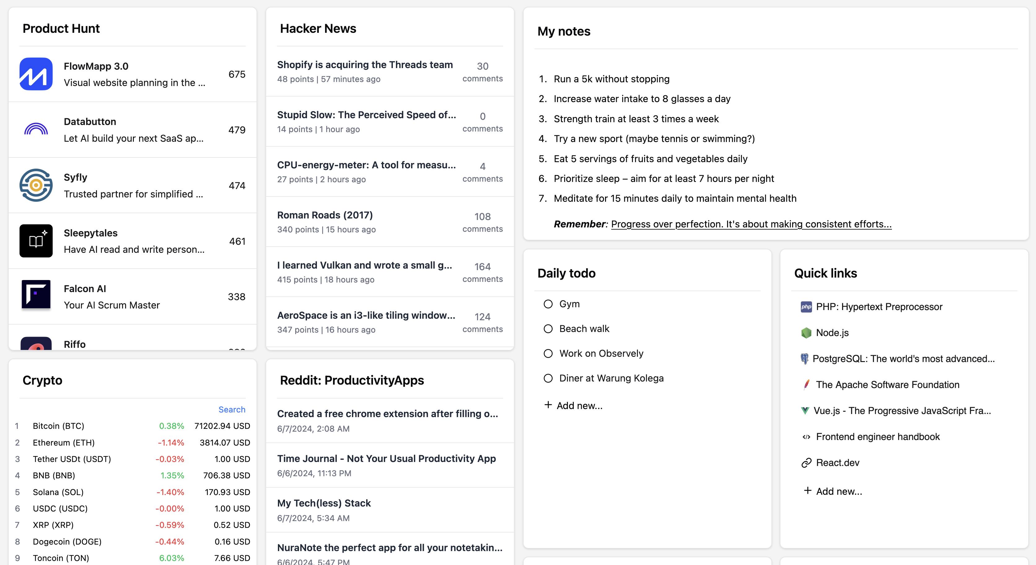1036x565 pixels.
Task: Click the plus icon in Daily todo
Action: click(x=548, y=405)
